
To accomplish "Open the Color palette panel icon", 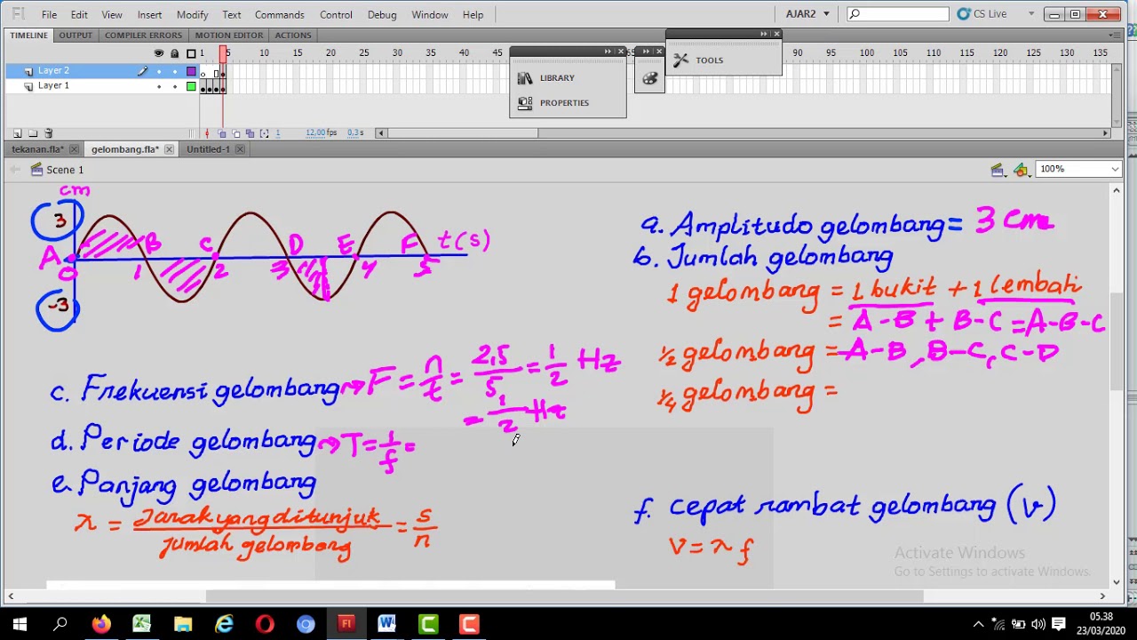I will [x=650, y=79].
